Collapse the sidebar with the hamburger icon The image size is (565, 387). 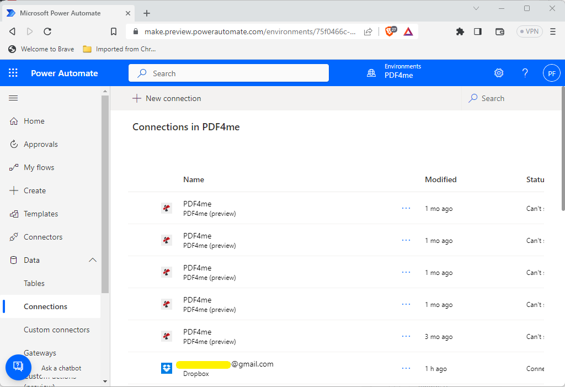coord(13,98)
